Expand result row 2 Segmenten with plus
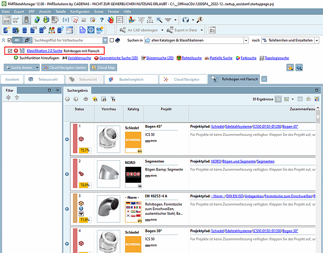The height and width of the screenshot is (253, 323). point(67,174)
